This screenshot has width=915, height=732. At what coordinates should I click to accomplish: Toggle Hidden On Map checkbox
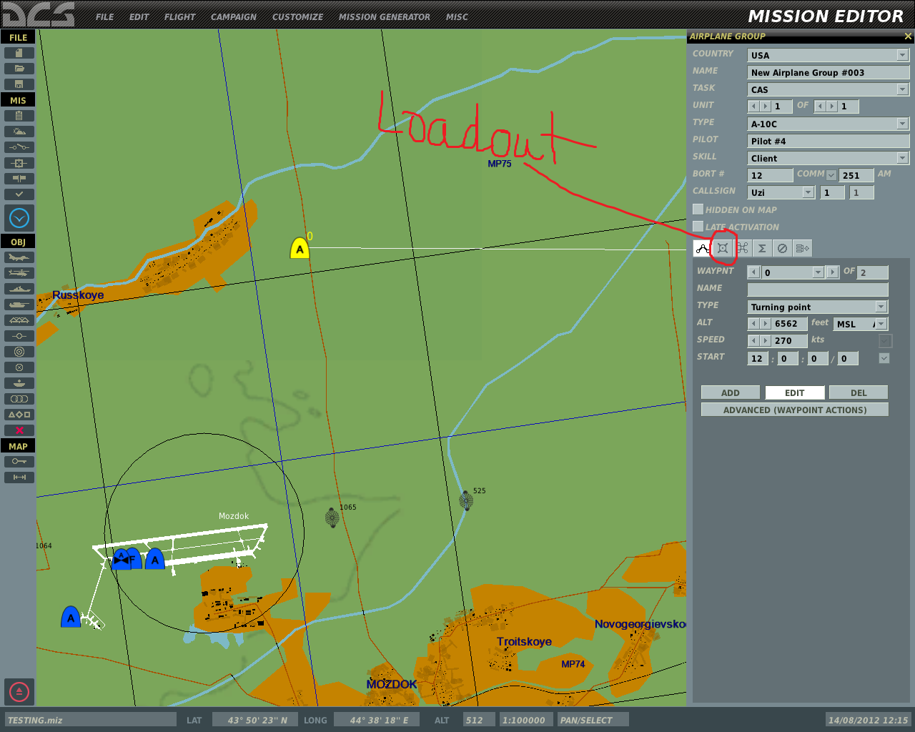[698, 209]
